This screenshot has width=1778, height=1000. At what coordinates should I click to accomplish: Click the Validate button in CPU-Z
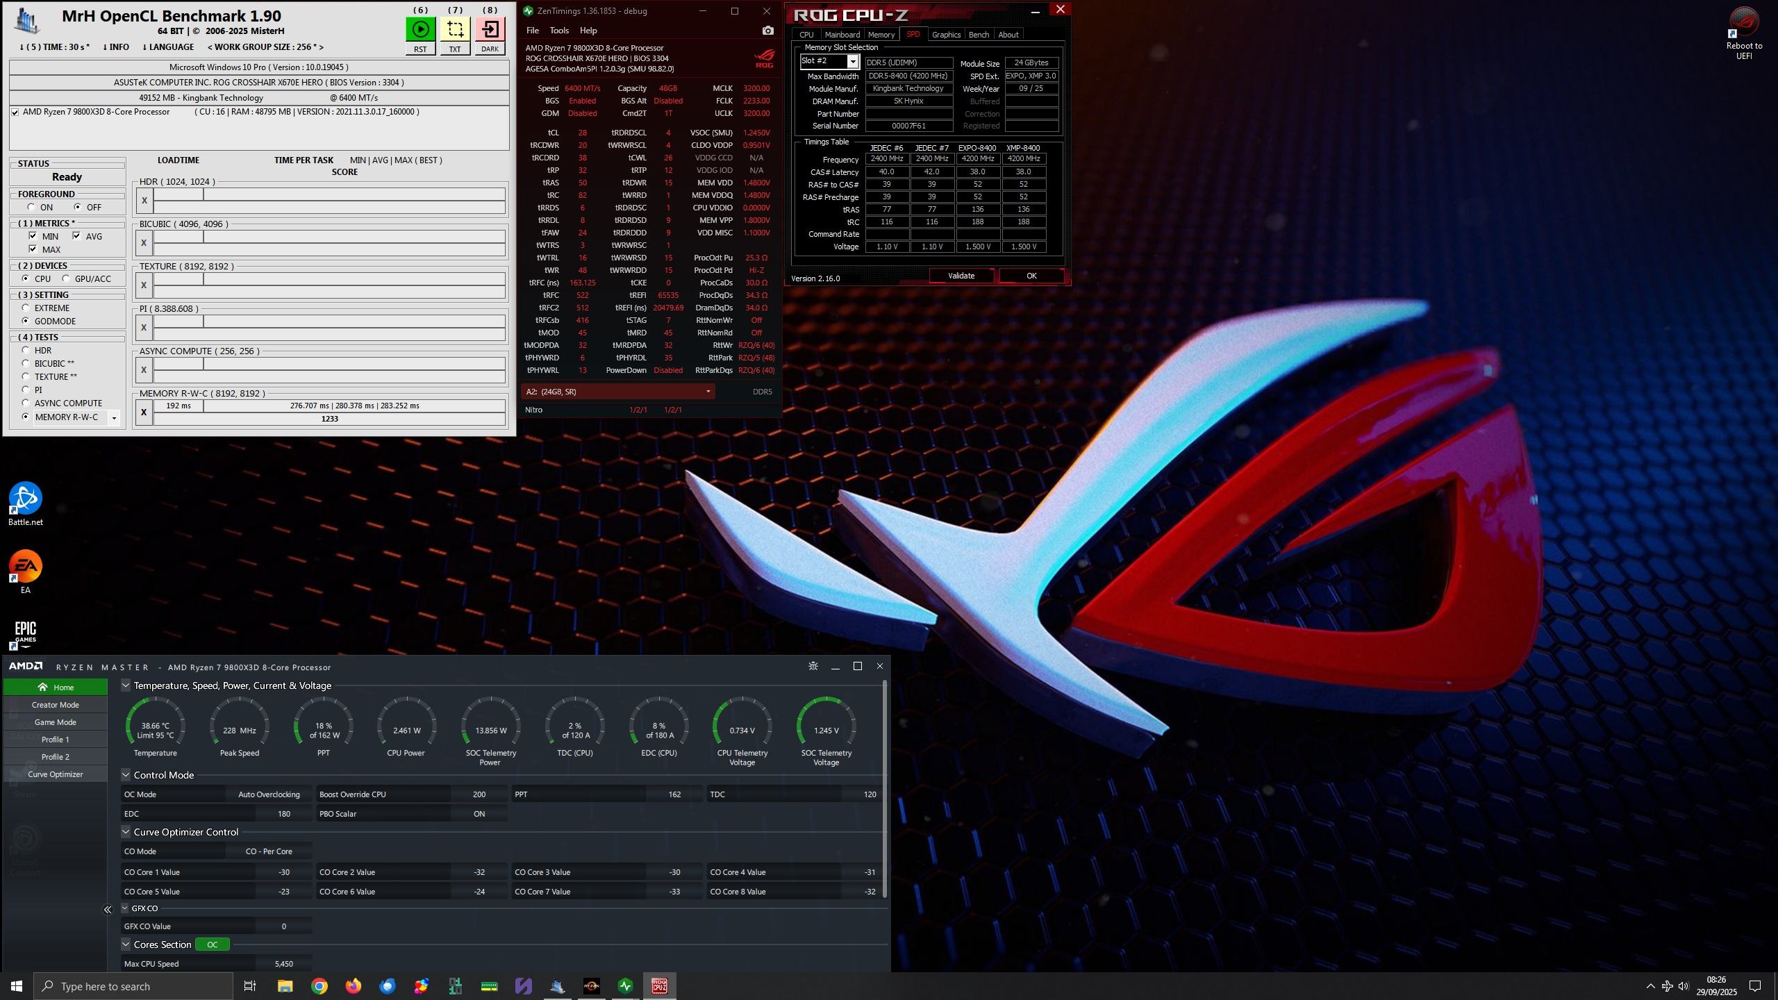pyautogui.click(x=961, y=276)
